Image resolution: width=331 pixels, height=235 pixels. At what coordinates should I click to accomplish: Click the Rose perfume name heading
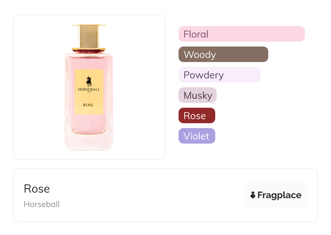click(37, 189)
